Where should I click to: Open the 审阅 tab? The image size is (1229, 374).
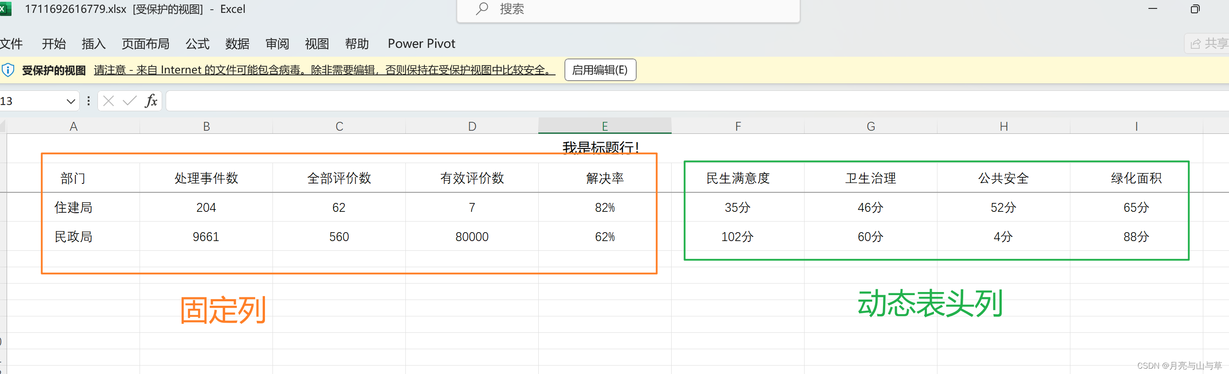(277, 44)
